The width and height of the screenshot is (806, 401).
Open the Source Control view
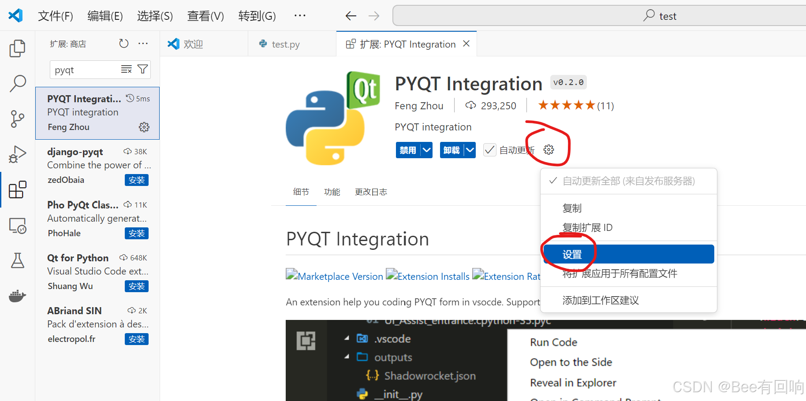point(17,119)
